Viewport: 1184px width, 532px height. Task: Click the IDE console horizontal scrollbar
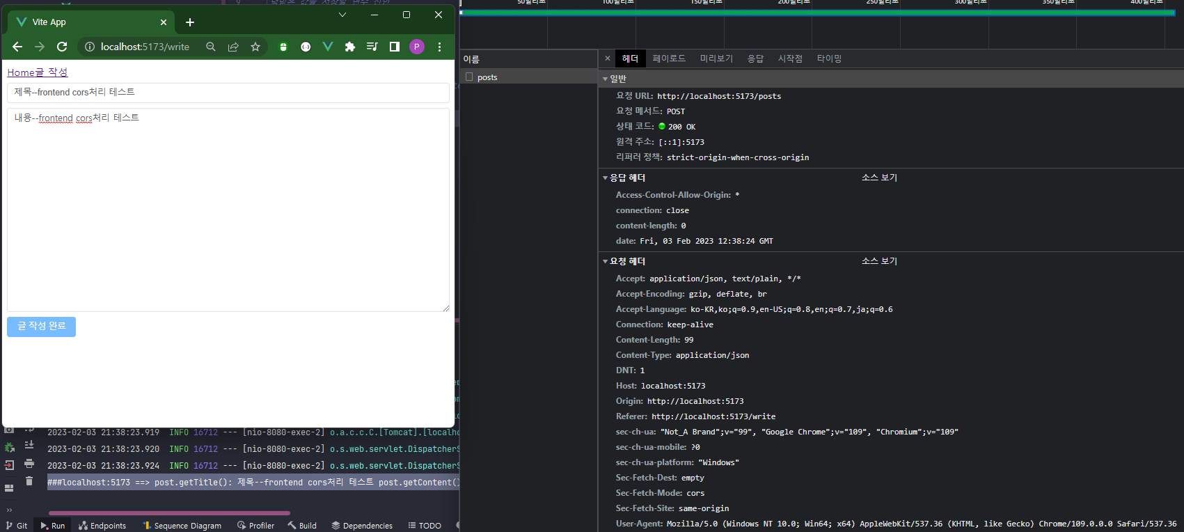pyautogui.click(x=169, y=514)
